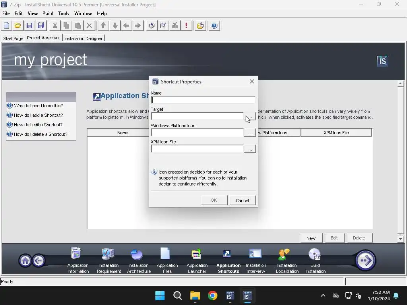Screen dimensions: 407x305
Task: Click the Paste toolbar icon
Action: pyautogui.click(x=78, y=25)
